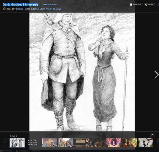Click the Share button
The width and height of the screenshot is (159, 152).
(x=149, y=4)
